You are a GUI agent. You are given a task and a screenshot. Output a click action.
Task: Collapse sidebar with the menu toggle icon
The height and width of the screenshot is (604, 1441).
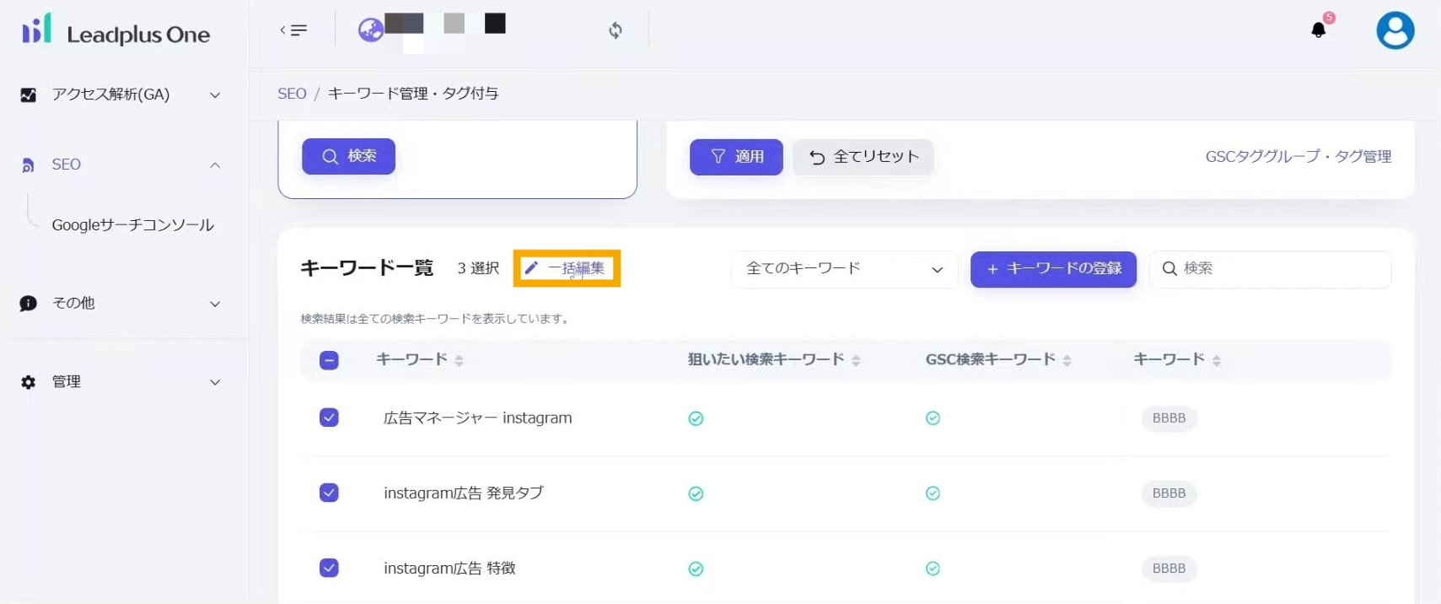click(293, 30)
